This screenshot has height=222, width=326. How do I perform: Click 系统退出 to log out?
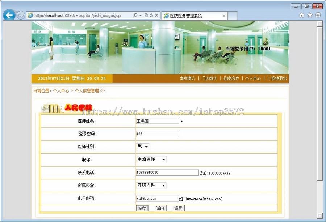click(x=279, y=79)
